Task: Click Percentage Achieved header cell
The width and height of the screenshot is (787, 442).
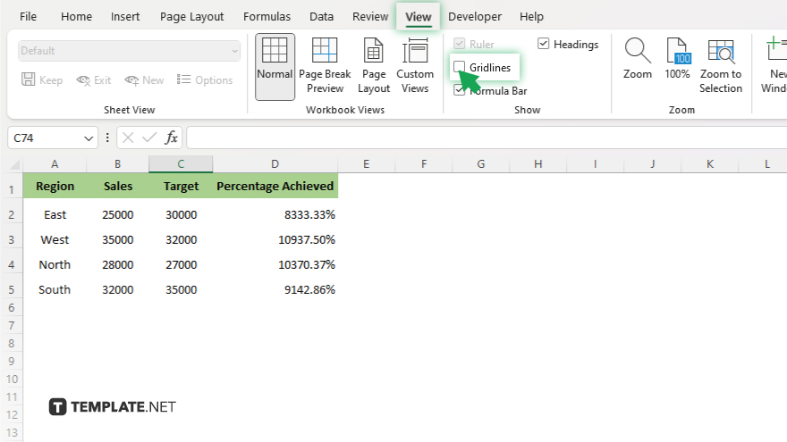Action: click(x=275, y=186)
